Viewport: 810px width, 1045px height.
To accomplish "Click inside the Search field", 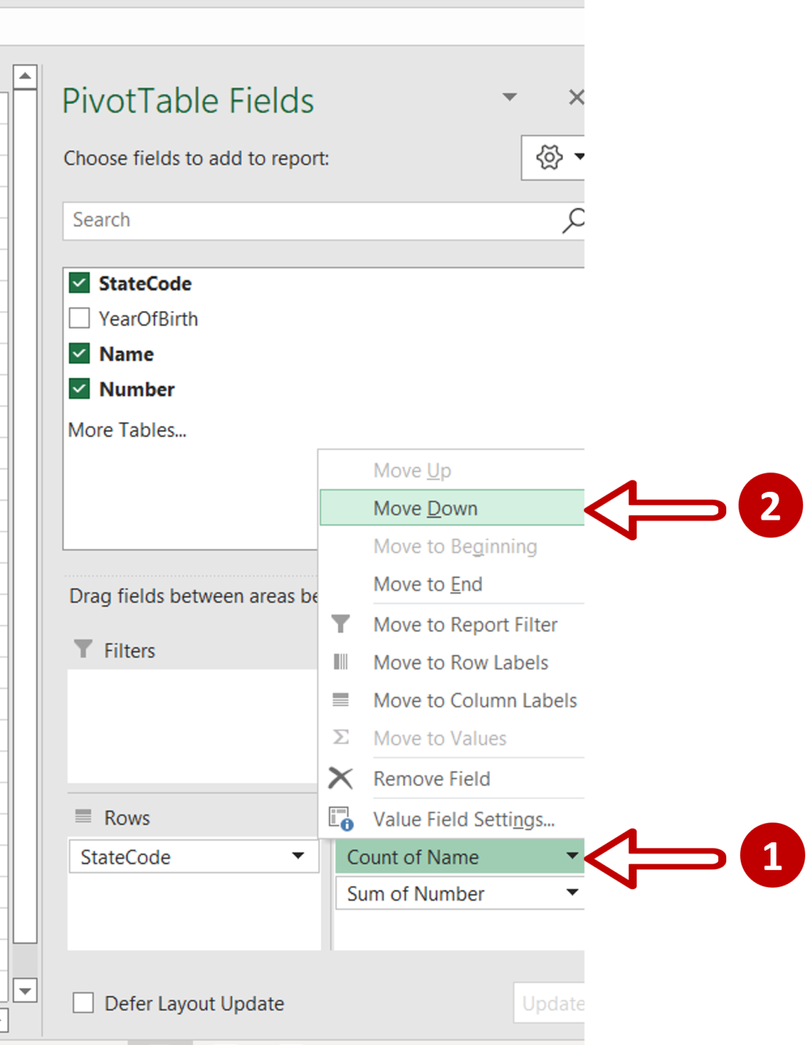I will click(272, 220).
